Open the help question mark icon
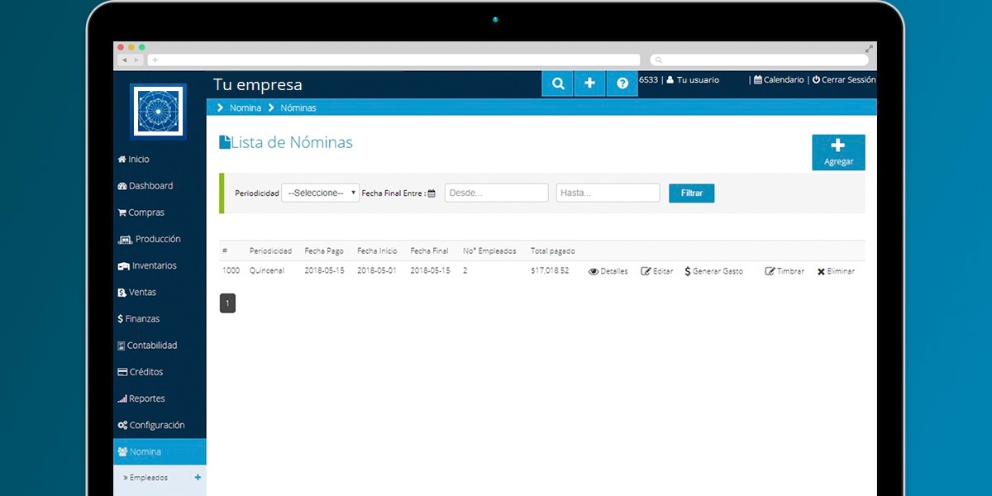This screenshot has height=496, width=992. coord(622,83)
